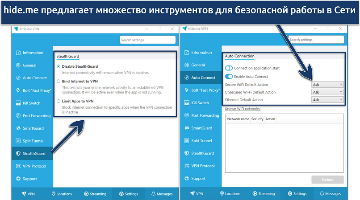Click the Information icon in right window sidebar
This screenshot has width=360, height=200.
(x=186, y=53)
